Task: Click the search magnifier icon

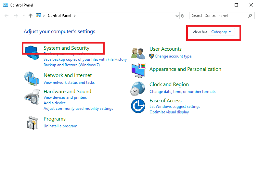Action: tap(250, 16)
